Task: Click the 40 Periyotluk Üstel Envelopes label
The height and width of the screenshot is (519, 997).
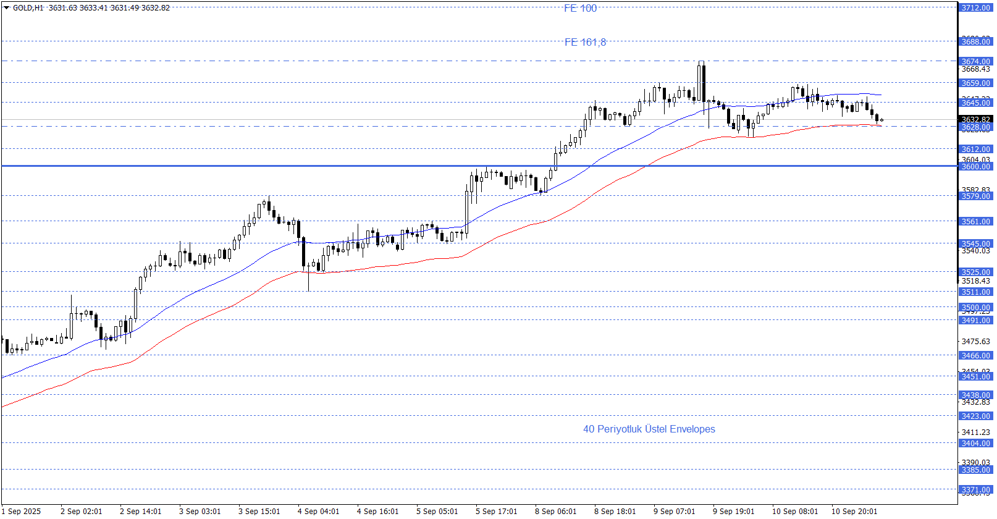Action: click(649, 429)
